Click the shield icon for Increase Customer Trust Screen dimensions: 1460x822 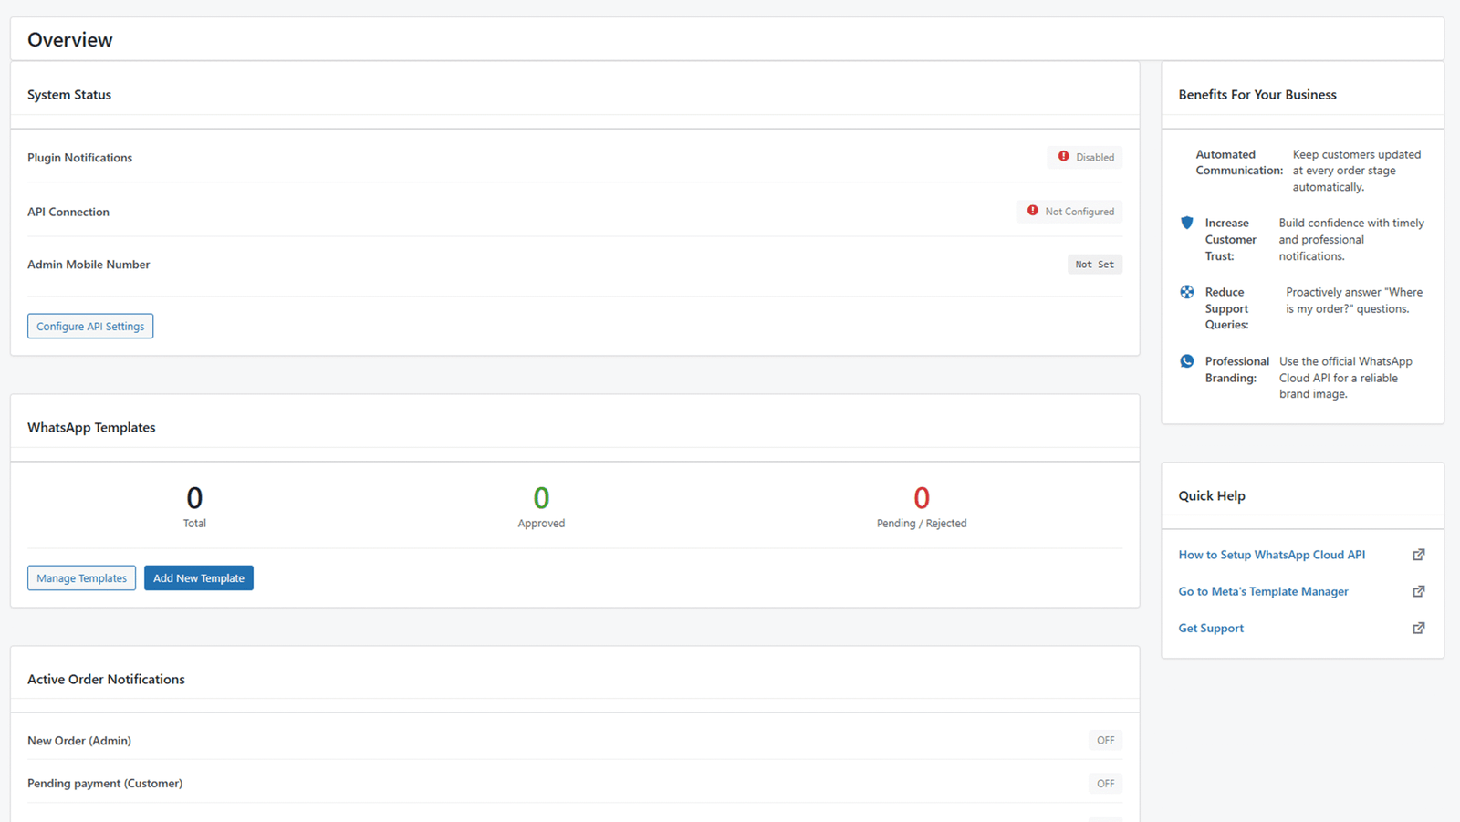pyautogui.click(x=1186, y=223)
